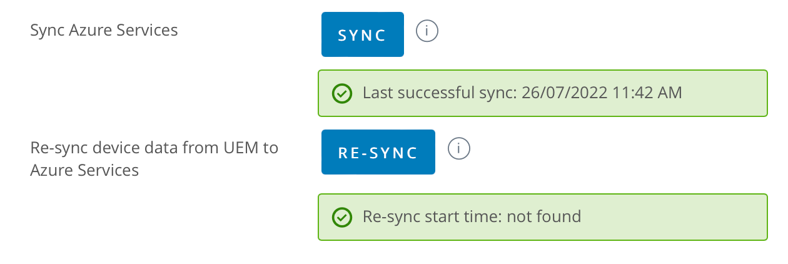Screen dimensions: 788x264
Task: Click the 'Last successful sync' status text
Action: point(438,93)
